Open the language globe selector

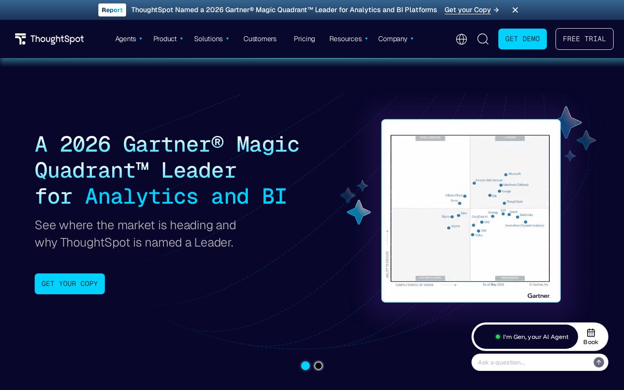tap(461, 39)
